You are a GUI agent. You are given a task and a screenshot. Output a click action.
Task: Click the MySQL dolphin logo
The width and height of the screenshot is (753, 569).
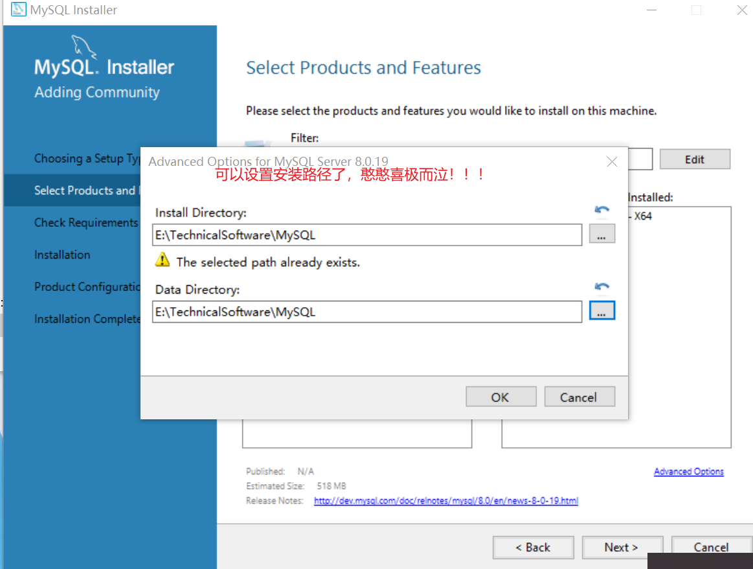click(84, 47)
